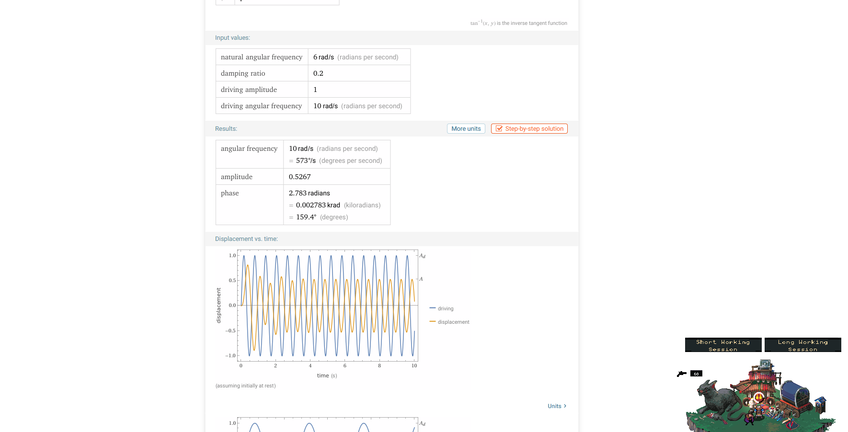This screenshot has width=848, height=432.
Task: Click the driving amplitude value 1
Action: click(x=315, y=90)
